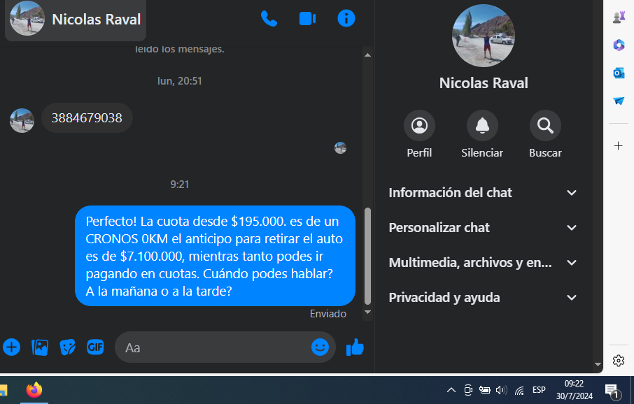Open Firefox from the taskbar
The height and width of the screenshot is (404, 634).
[x=34, y=390]
